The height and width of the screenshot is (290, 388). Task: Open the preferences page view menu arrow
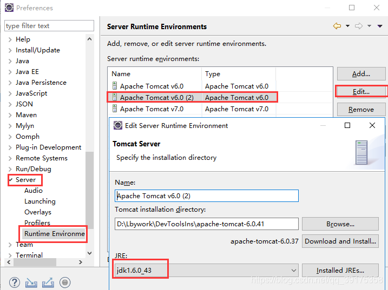point(380,26)
